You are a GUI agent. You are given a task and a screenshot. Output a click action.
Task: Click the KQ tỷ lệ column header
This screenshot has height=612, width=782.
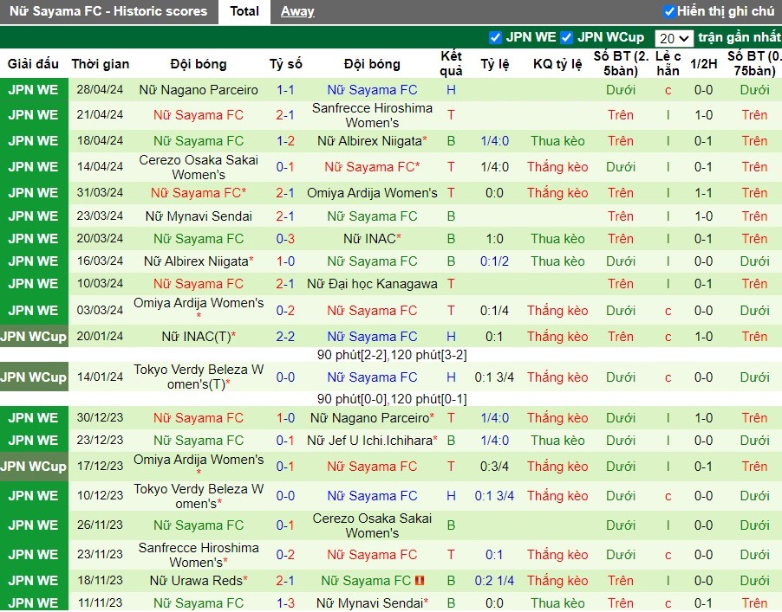557,64
